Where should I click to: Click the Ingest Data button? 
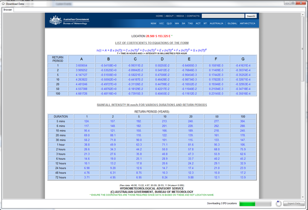click(x=294, y=204)
